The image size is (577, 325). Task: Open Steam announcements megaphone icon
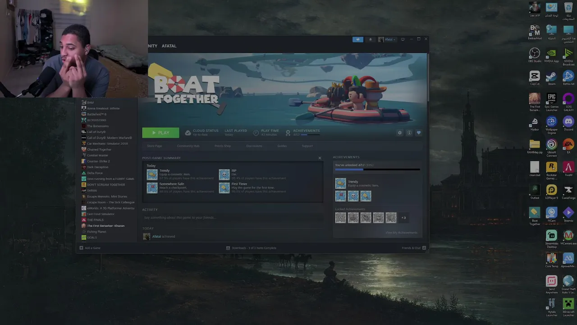[x=358, y=39]
